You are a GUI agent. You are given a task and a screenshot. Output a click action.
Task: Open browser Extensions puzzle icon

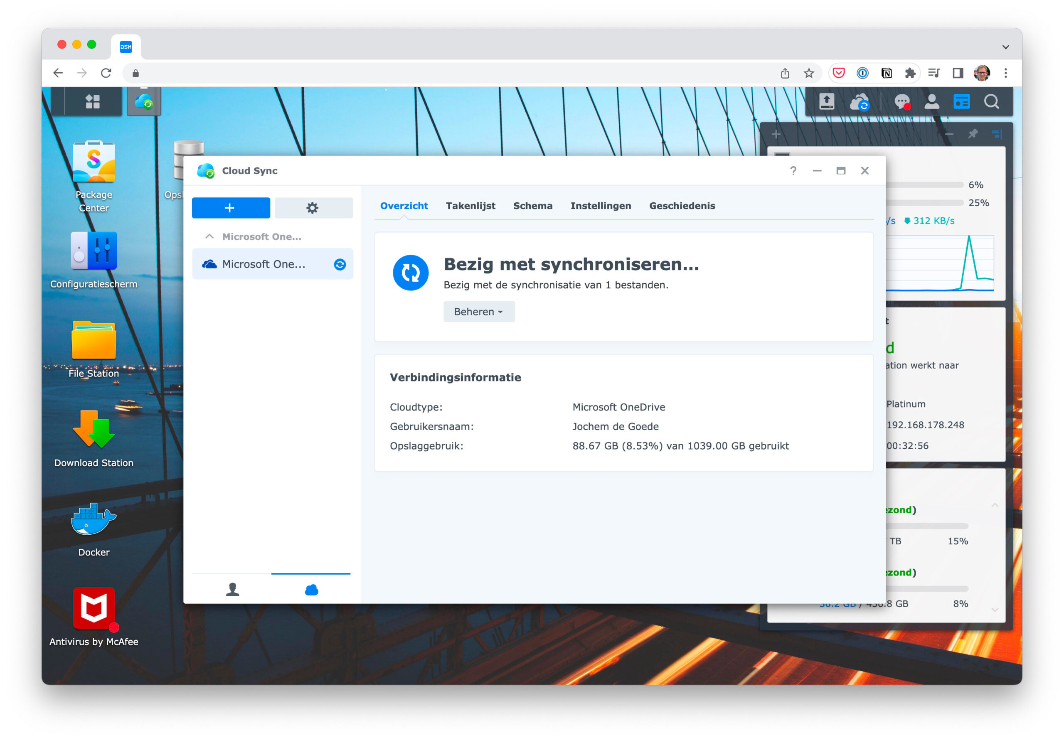point(910,73)
